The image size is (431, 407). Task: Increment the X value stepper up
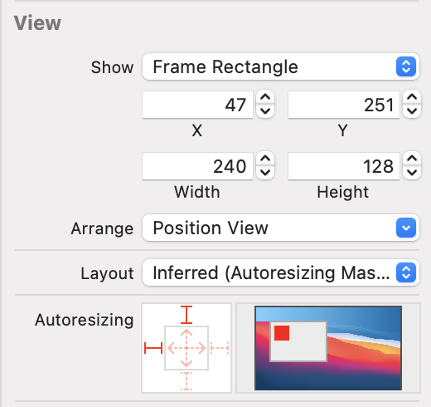(265, 97)
